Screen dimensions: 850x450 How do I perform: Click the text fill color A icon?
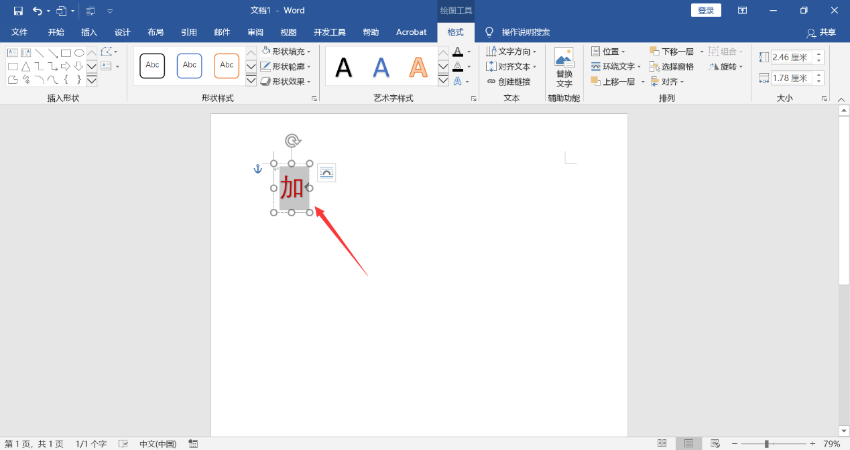(x=458, y=52)
